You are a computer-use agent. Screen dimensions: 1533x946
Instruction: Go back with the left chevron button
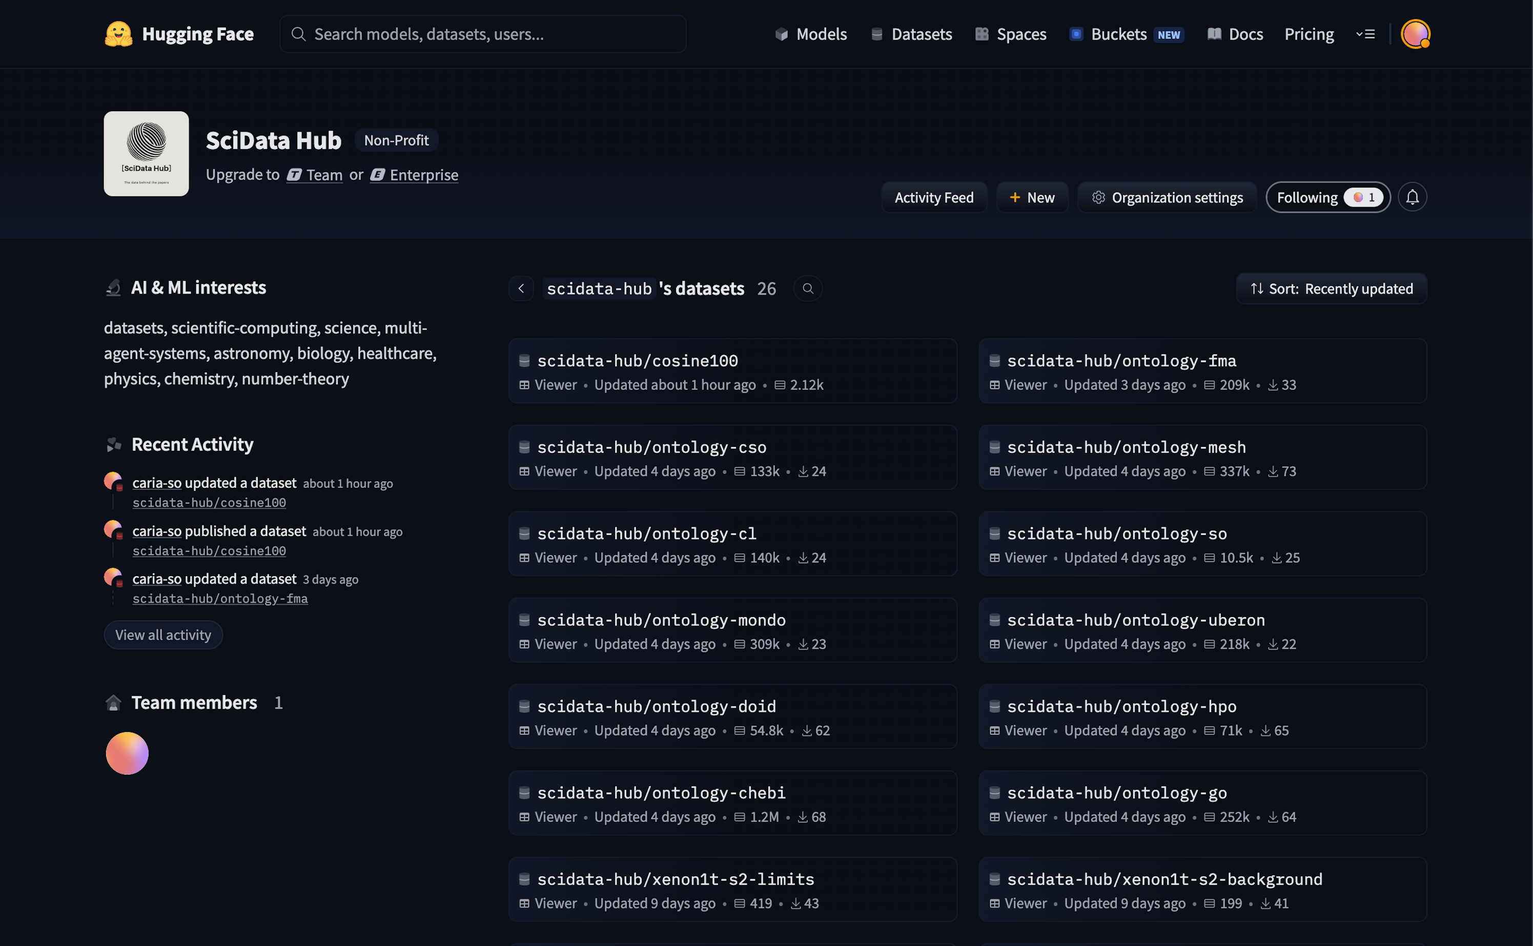point(521,289)
